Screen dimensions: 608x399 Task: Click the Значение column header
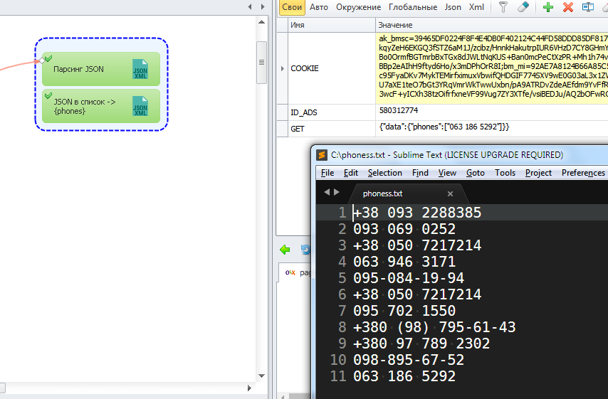pyautogui.click(x=492, y=25)
